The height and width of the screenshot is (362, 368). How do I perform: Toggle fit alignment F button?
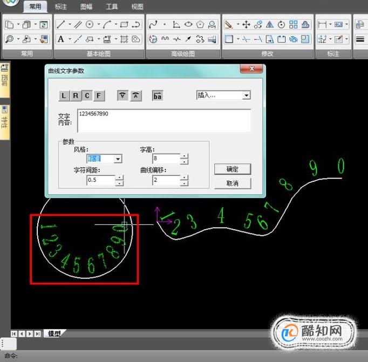pyautogui.click(x=99, y=95)
